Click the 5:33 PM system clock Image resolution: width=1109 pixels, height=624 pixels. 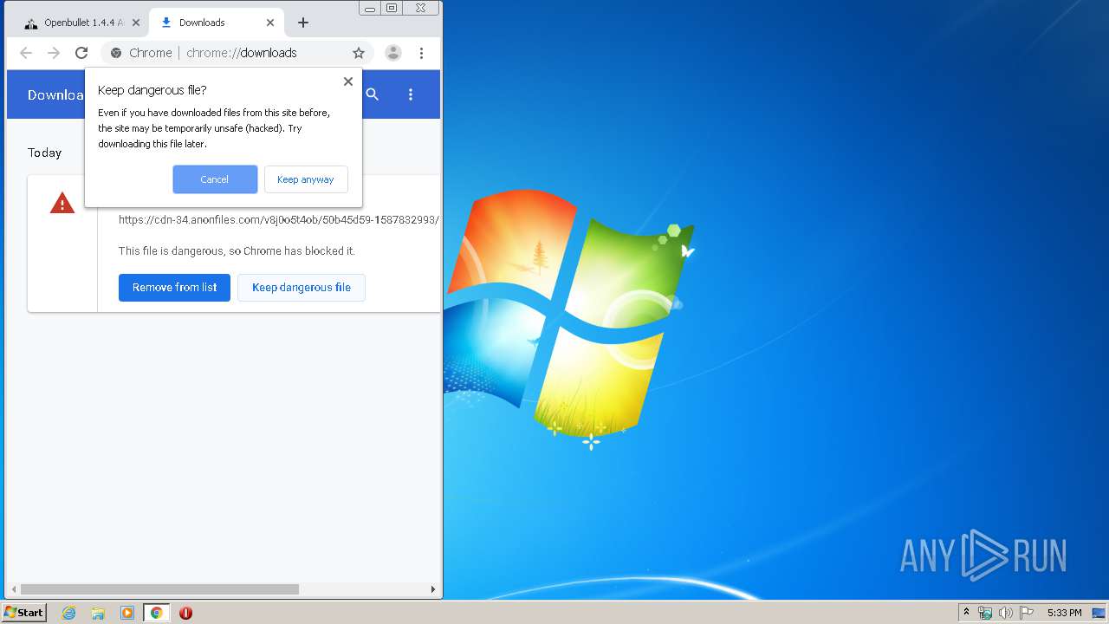tap(1064, 613)
